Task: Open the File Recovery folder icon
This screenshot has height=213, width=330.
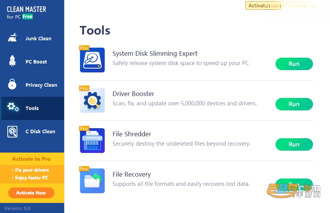Action: (x=92, y=181)
